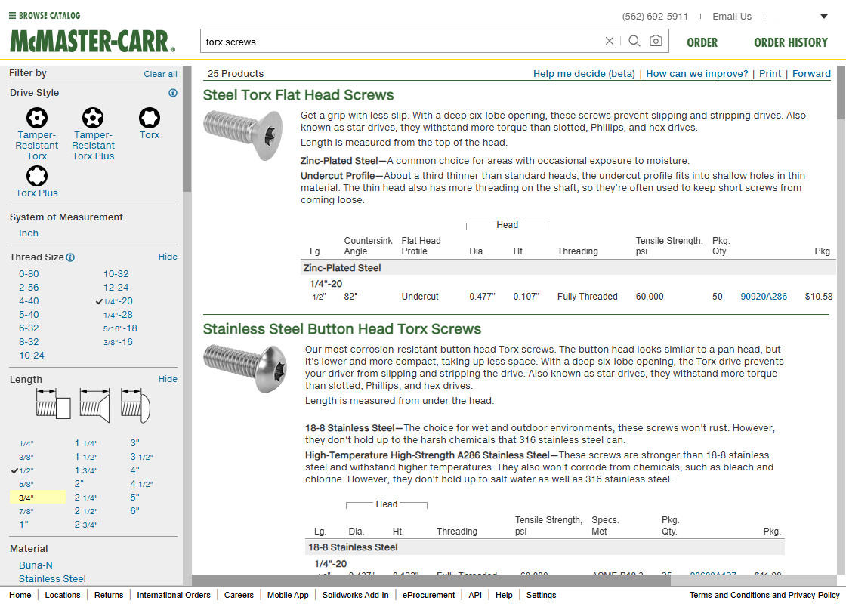Filter by thread size 10-32
Viewport: 846px width, 604px height.
[116, 274]
